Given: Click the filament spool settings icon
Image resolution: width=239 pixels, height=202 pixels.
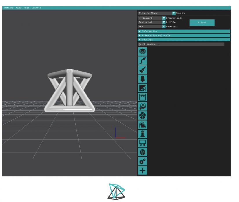Looking at the screenshot, I should point(142,106).
